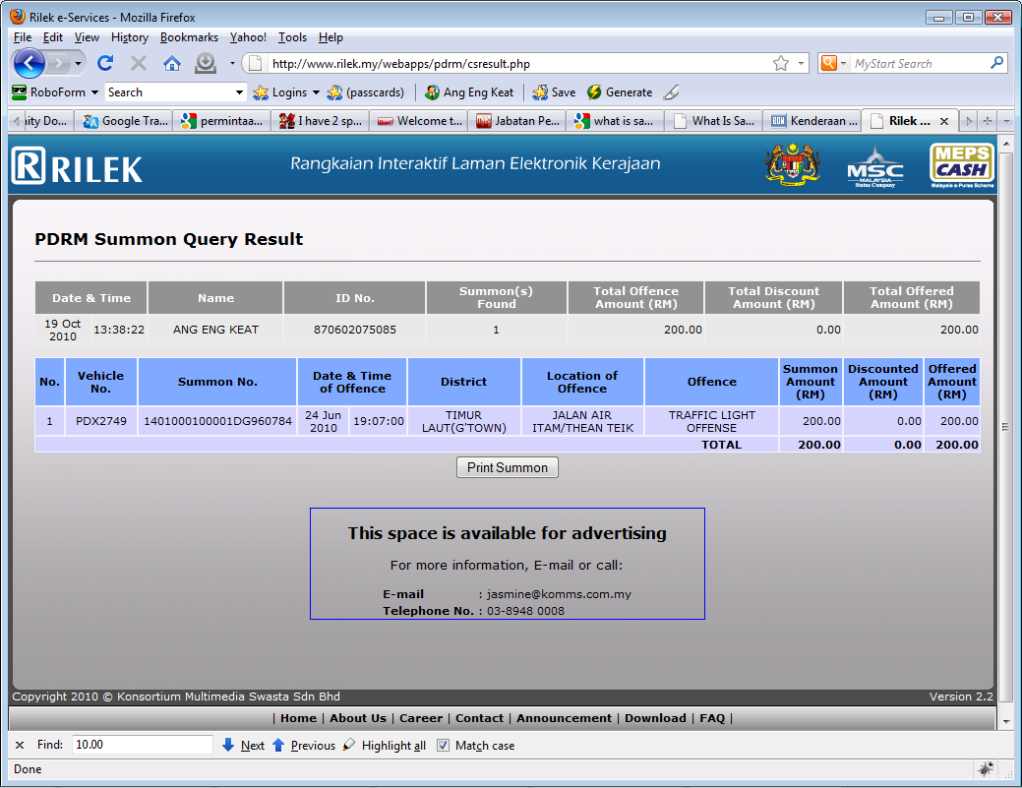
Task: Open a new tab with plus button
Action: point(988,121)
